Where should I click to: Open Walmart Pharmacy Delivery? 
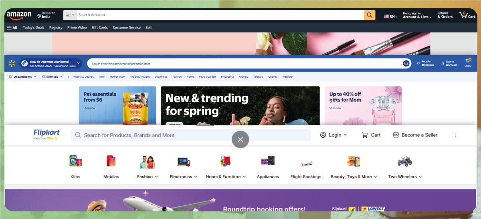(x=83, y=76)
